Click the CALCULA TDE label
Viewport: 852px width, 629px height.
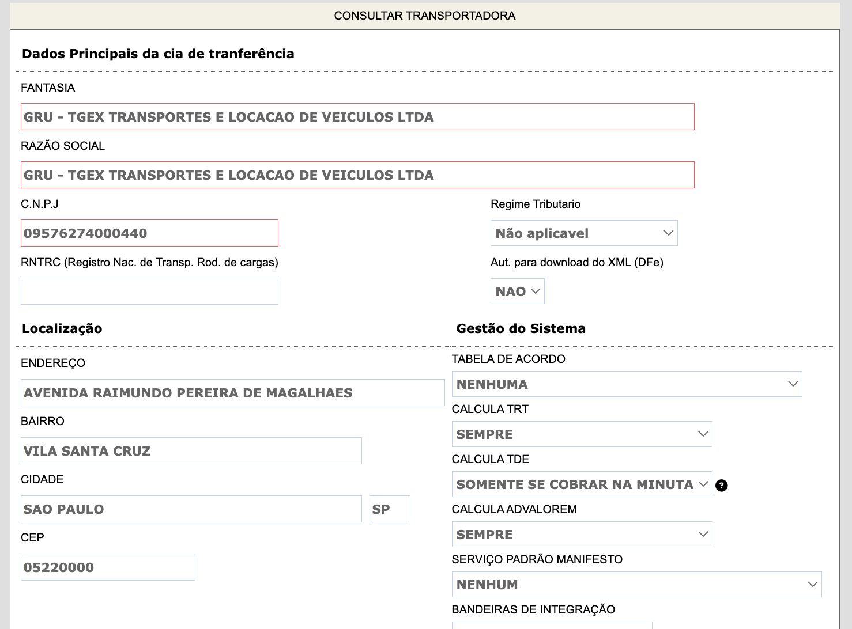point(491,459)
